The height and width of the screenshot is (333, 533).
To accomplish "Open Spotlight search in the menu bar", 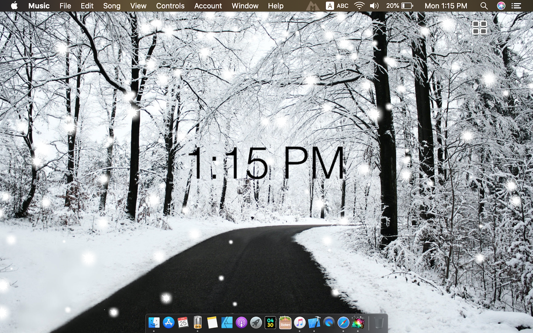I will point(483,6).
